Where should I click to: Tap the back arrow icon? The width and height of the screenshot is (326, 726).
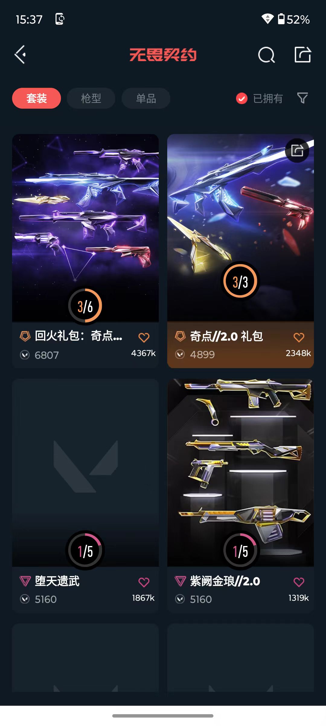click(20, 55)
